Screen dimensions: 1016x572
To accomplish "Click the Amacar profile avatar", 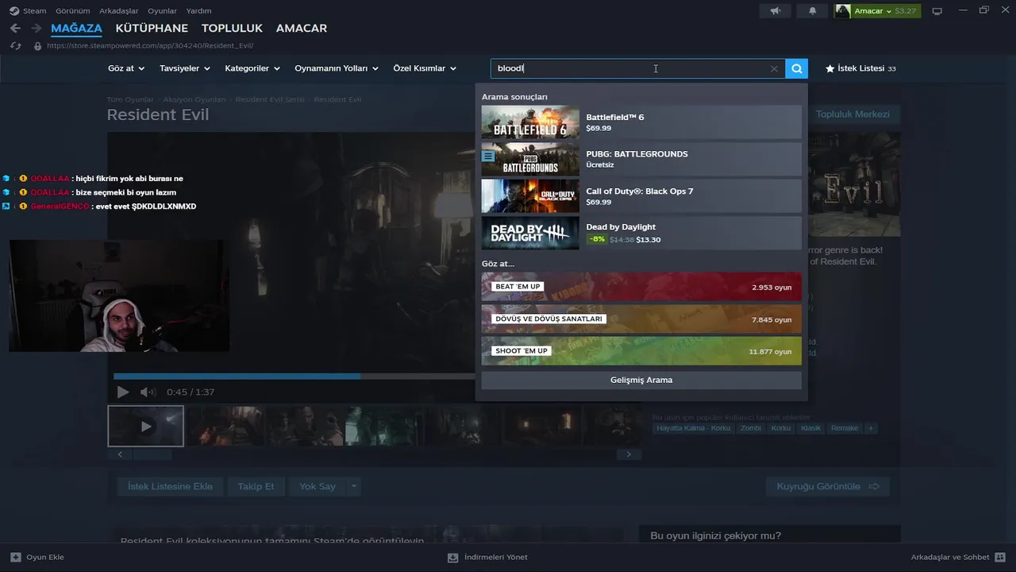I will (843, 11).
